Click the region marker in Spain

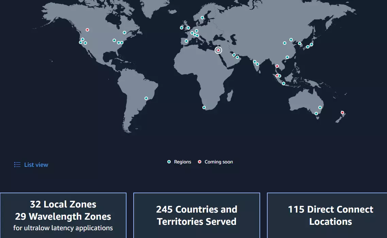coord(186,41)
